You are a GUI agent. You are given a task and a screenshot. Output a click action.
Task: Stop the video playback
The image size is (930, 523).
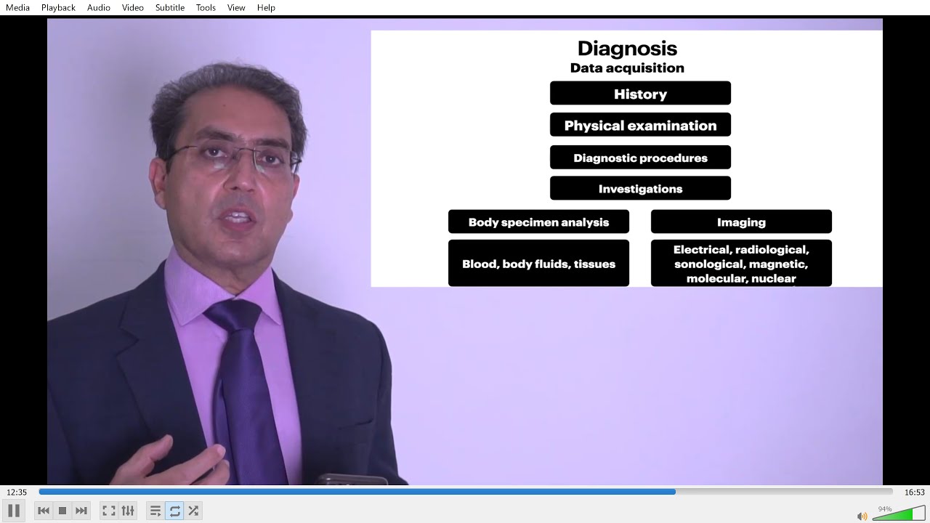(62, 511)
